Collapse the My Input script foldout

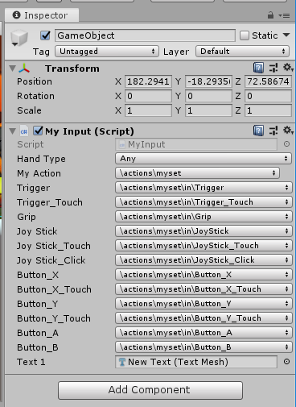12,131
